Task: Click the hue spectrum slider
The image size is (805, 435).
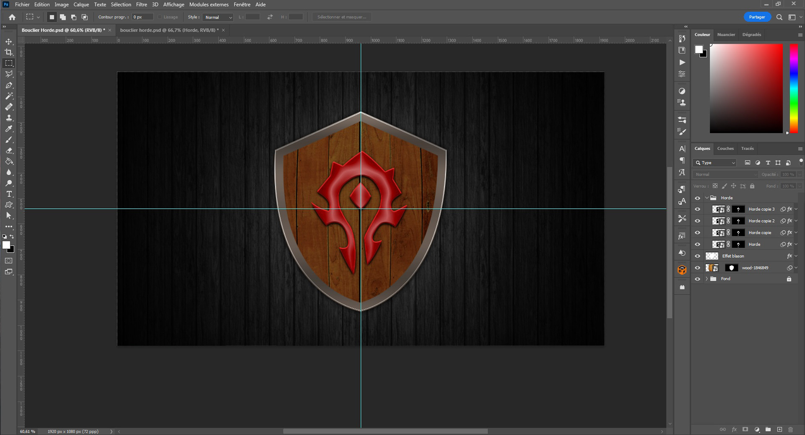Action: tap(794, 88)
